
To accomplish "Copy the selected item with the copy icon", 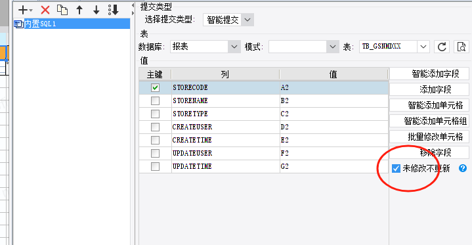I will click(x=62, y=10).
